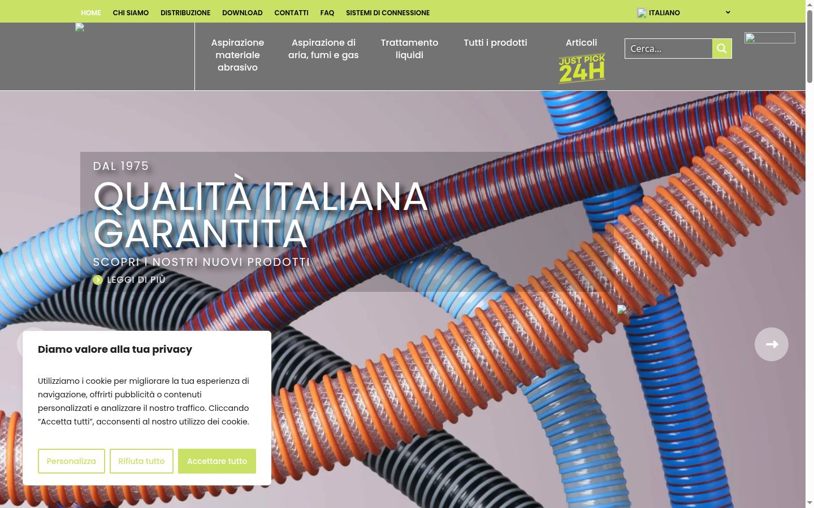Click Rifiuta tutto cookie button

pos(141,461)
